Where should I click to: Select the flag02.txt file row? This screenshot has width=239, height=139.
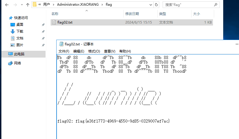(132, 22)
